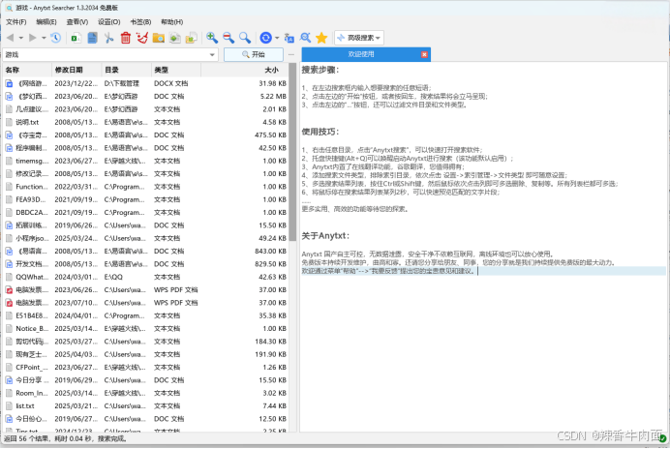This screenshot has height=449, width=670.
Task: Click the blue document copy icon
Action: tap(92, 38)
